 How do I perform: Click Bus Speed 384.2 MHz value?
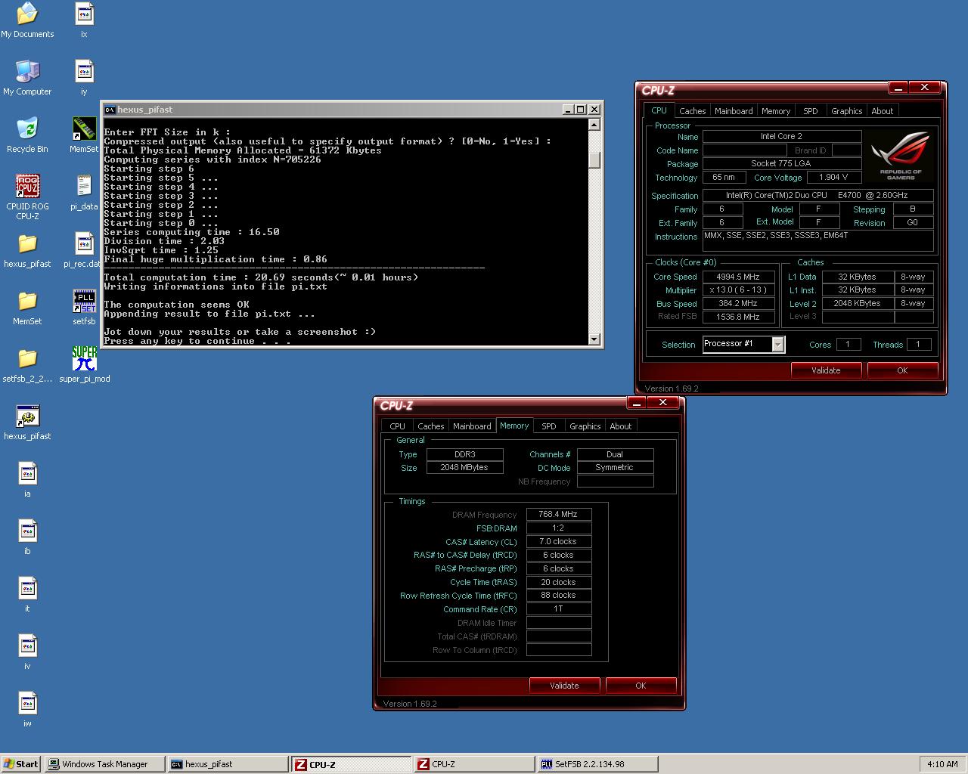point(739,303)
